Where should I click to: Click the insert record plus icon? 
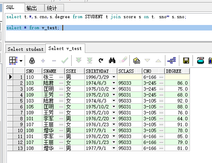pos(43,61)
